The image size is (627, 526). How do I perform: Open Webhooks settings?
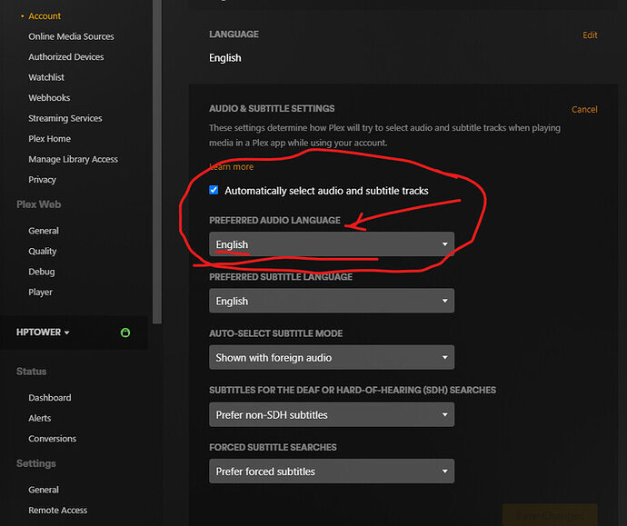[x=49, y=97]
